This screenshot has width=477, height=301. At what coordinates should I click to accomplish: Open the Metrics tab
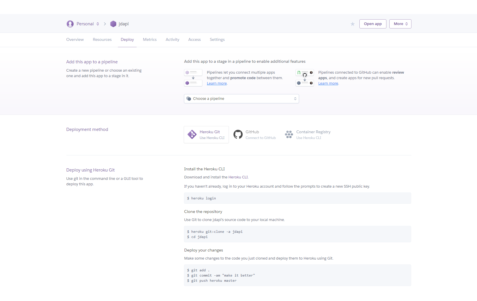pos(150,40)
